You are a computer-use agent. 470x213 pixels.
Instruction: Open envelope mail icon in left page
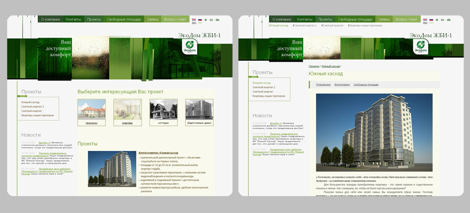click(x=211, y=20)
